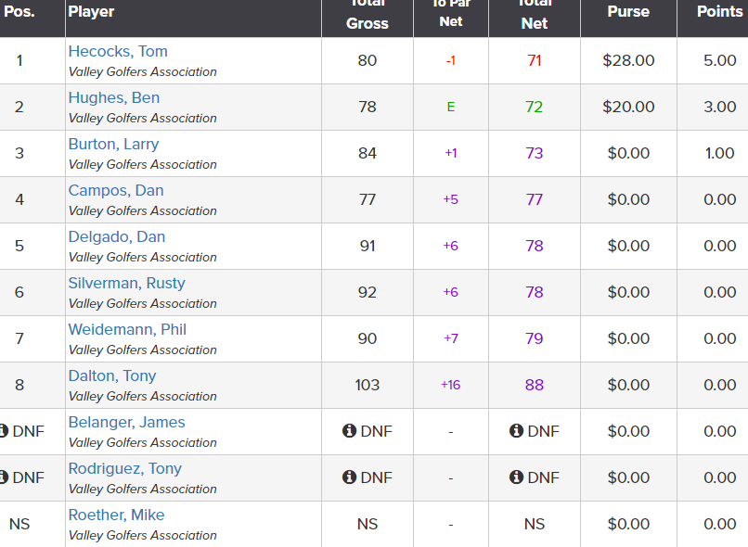Screen dimensions: 748x547
Task: Click info icon beside Belanger's Total Gross DNF
Action: tap(349, 431)
